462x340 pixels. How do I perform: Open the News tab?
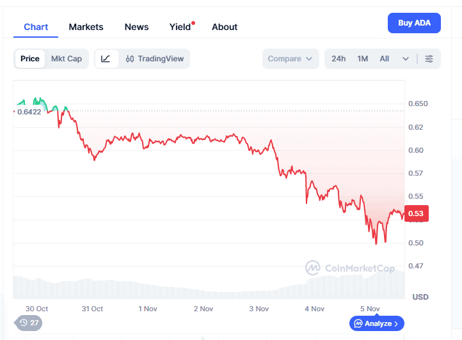pyautogui.click(x=136, y=27)
